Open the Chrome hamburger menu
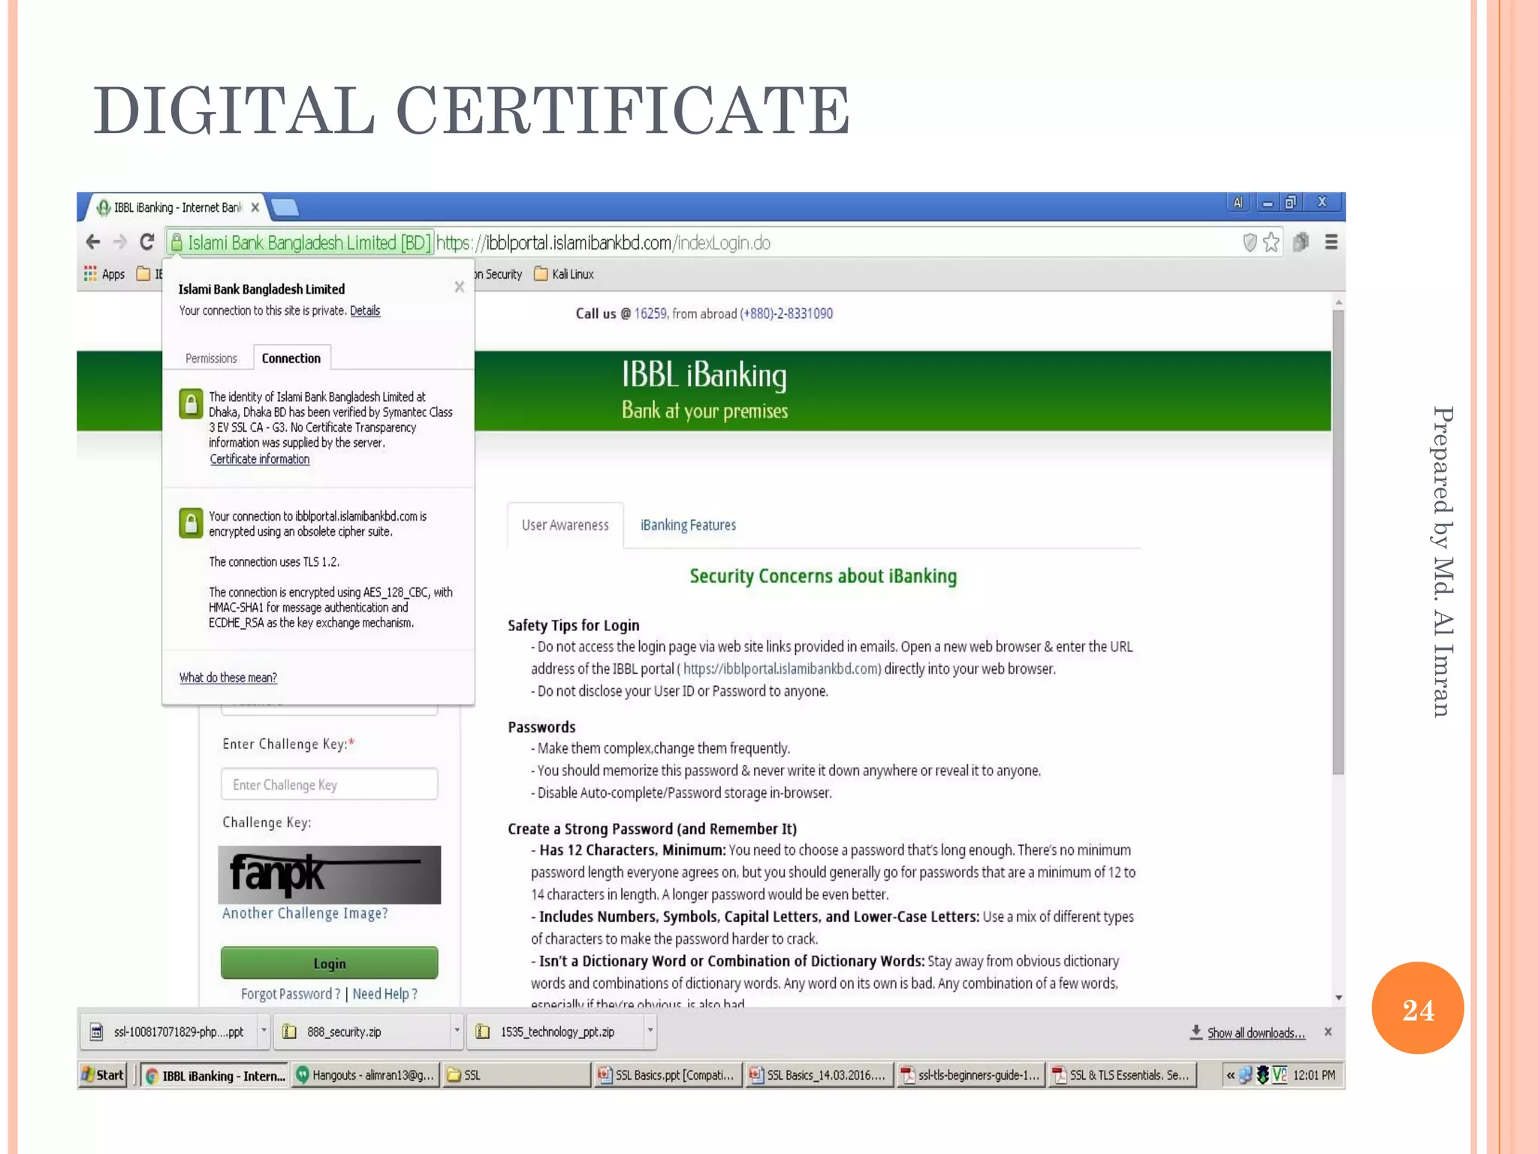This screenshot has height=1154, width=1538. pyautogui.click(x=1331, y=242)
